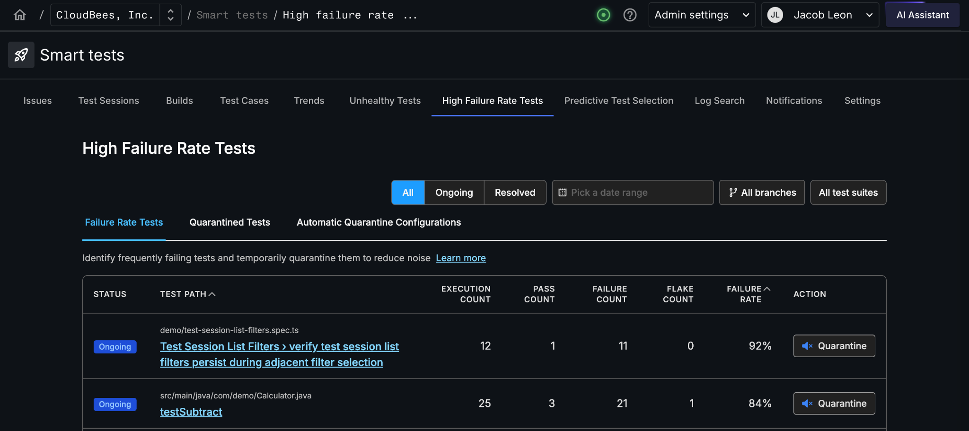Open the Test Sessions tab

109,101
